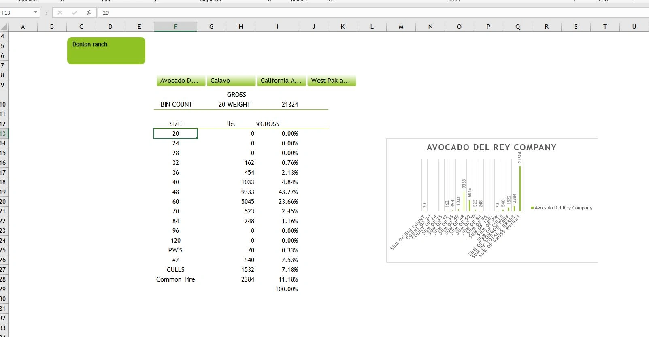Click the 162 lbs cell

[x=241, y=163]
